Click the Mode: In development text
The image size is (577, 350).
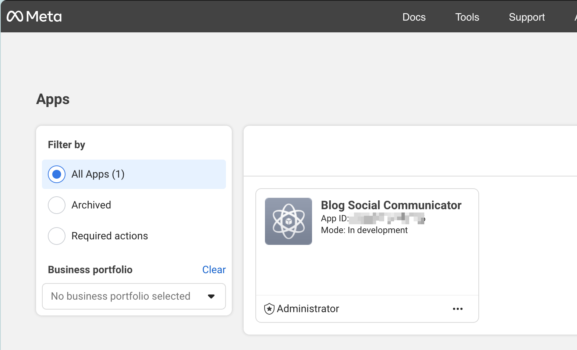(364, 230)
